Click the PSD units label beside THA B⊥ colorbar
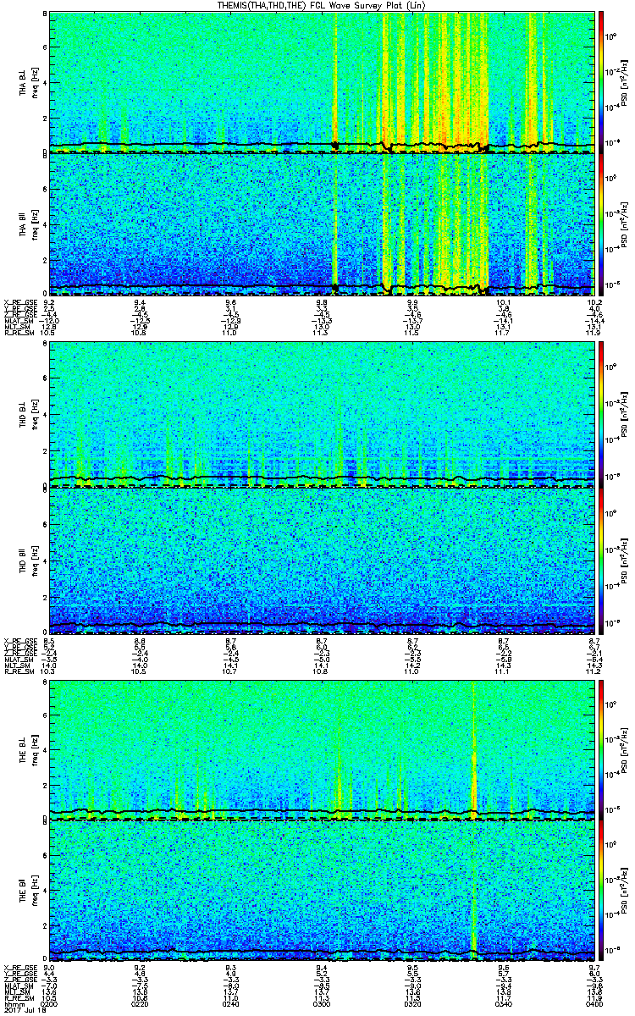Image resolution: width=635 pixels, height=1016 pixels. pos(625,82)
